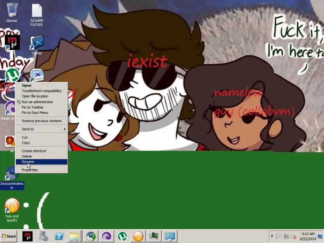This screenshot has width=324, height=243.
Task: Open the network tray icon
Action: click(286, 236)
